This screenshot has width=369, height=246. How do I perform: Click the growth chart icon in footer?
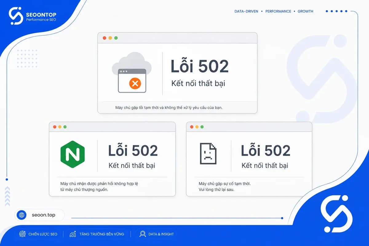[73, 234]
